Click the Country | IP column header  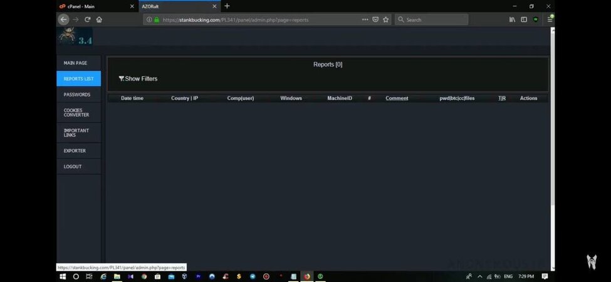click(185, 98)
